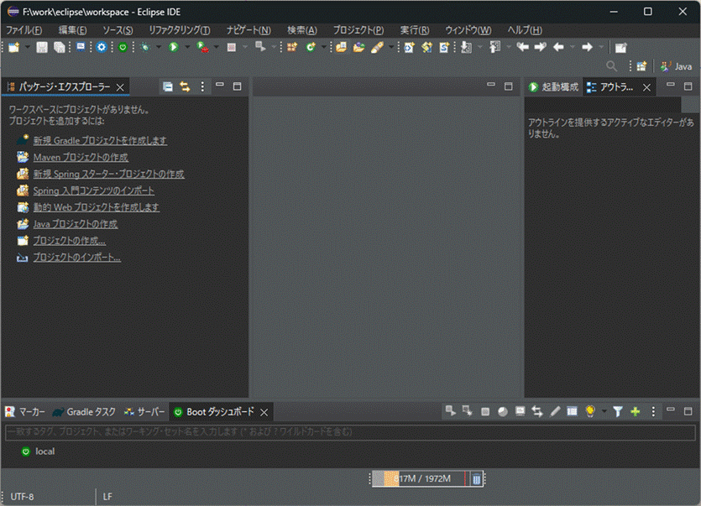Open the ウィンドウ(W) menu
This screenshot has height=506, width=701.
click(x=468, y=30)
